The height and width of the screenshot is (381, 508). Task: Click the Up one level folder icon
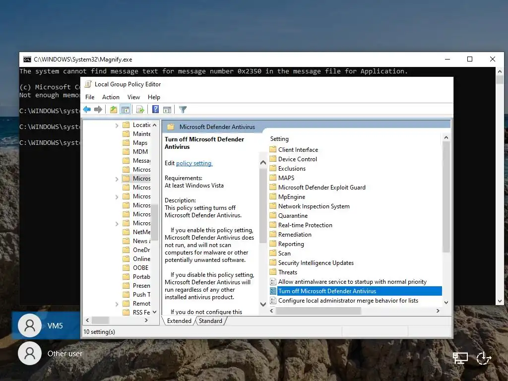coord(114,110)
